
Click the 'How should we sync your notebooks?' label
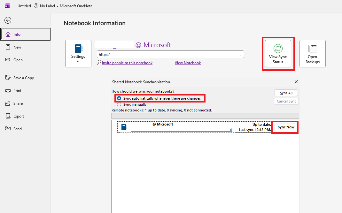[143, 91]
